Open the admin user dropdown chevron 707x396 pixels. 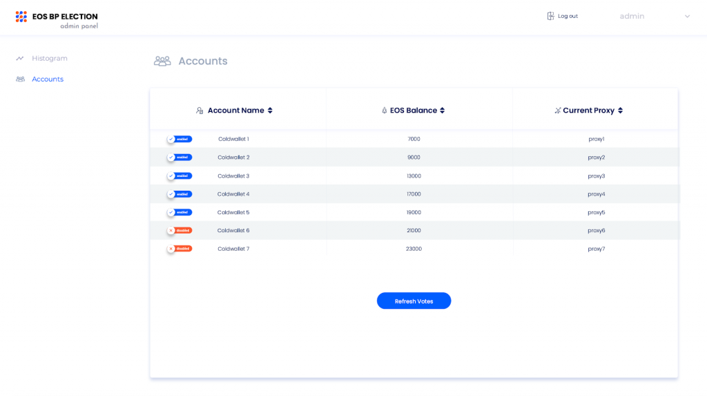(687, 17)
